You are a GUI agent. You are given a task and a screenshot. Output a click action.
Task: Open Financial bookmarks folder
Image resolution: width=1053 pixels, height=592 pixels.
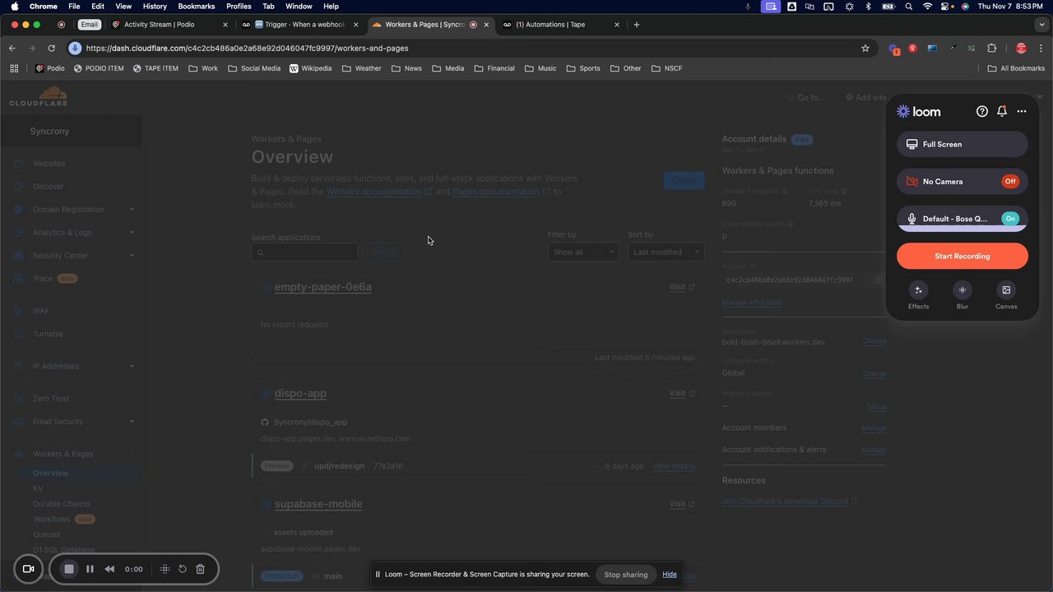pyautogui.click(x=494, y=68)
